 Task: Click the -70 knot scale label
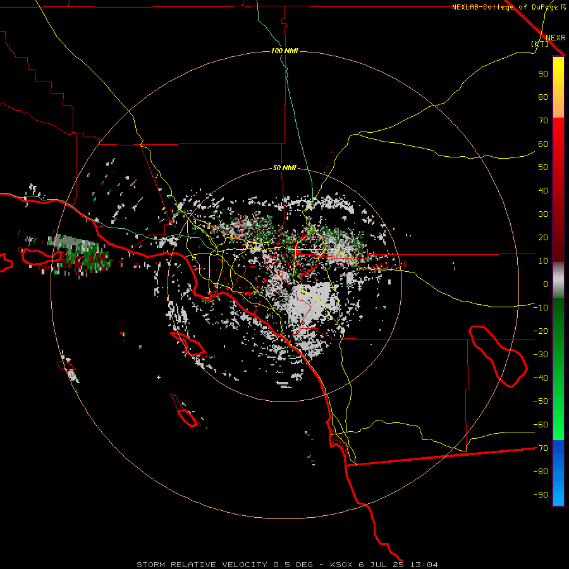(541, 448)
